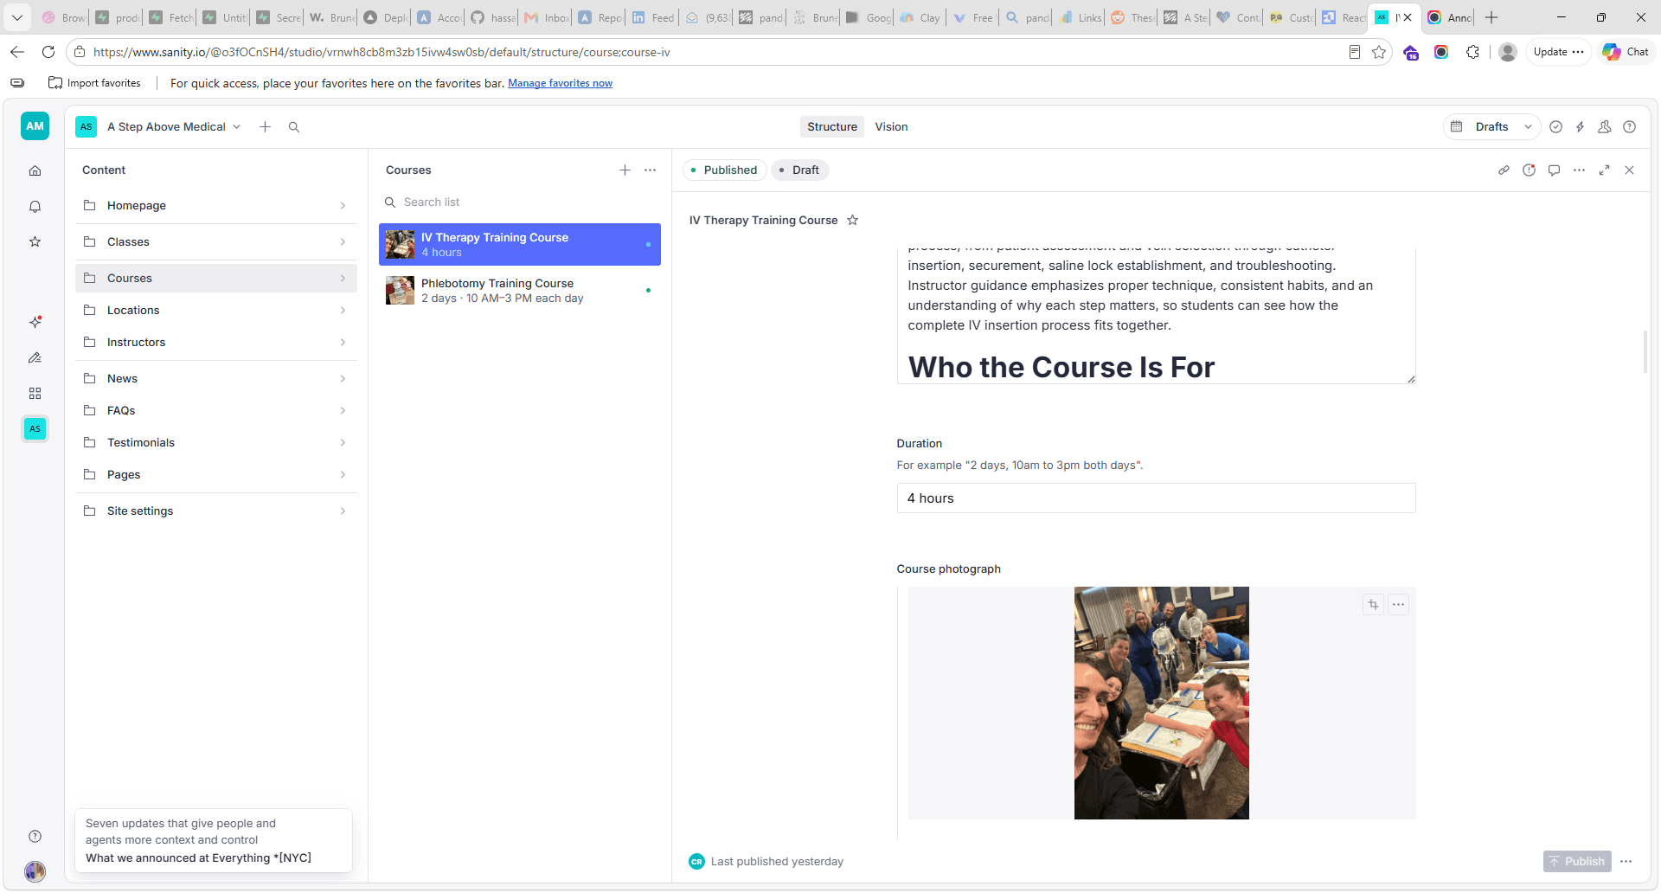Click the Search list field
This screenshot has height=893, width=1661.
pos(519,202)
